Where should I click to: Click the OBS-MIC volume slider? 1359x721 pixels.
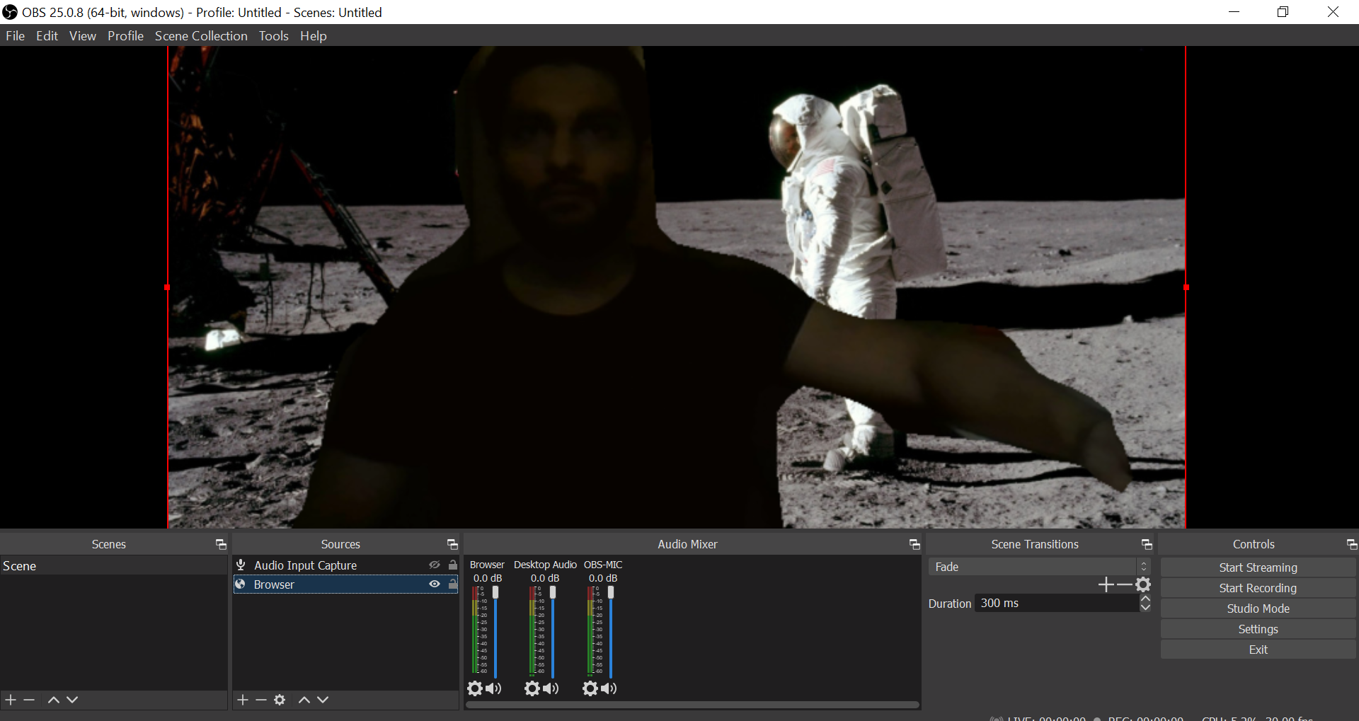[611, 593]
